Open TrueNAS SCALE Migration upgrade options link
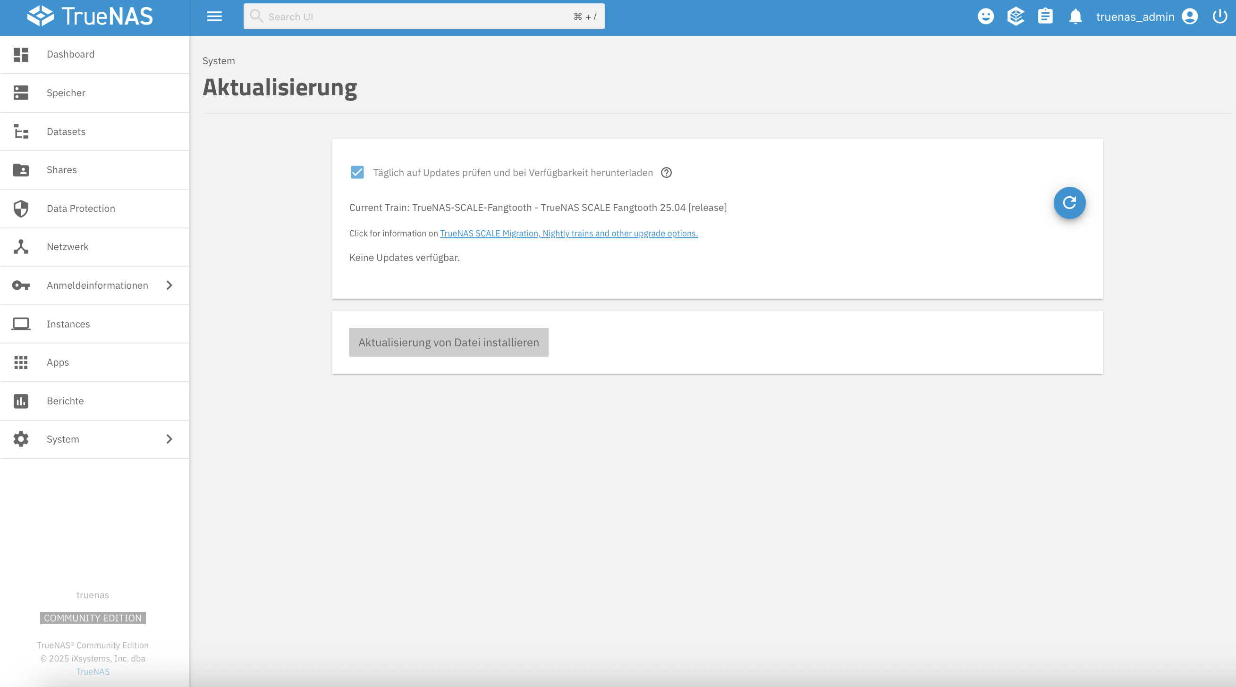The width and height of the screenshot is (1236, 687). (x=568, y=234)
